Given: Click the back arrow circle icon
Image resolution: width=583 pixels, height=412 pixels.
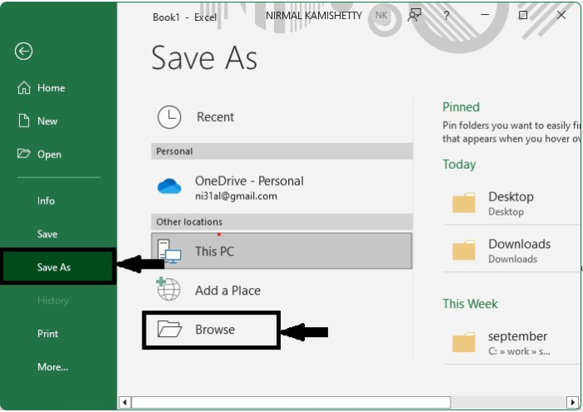Looking at the screenshot, I should tap(24, 52).
